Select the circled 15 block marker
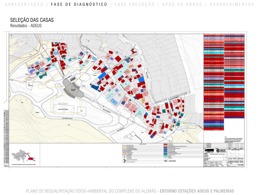Viewport: 260px width, 195px height. [131, 77]
